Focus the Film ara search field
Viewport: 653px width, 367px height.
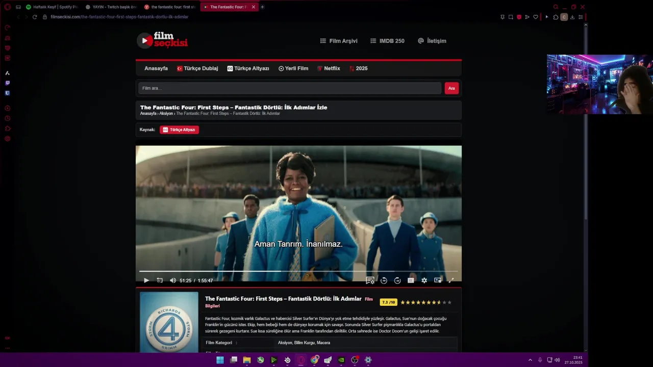[290, 88]
